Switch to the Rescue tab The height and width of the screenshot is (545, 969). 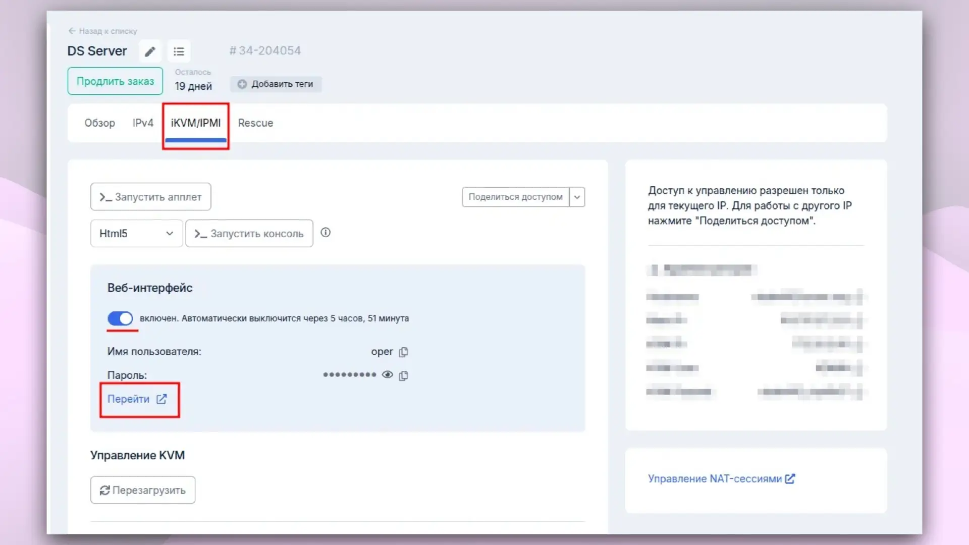coord(255,123)
